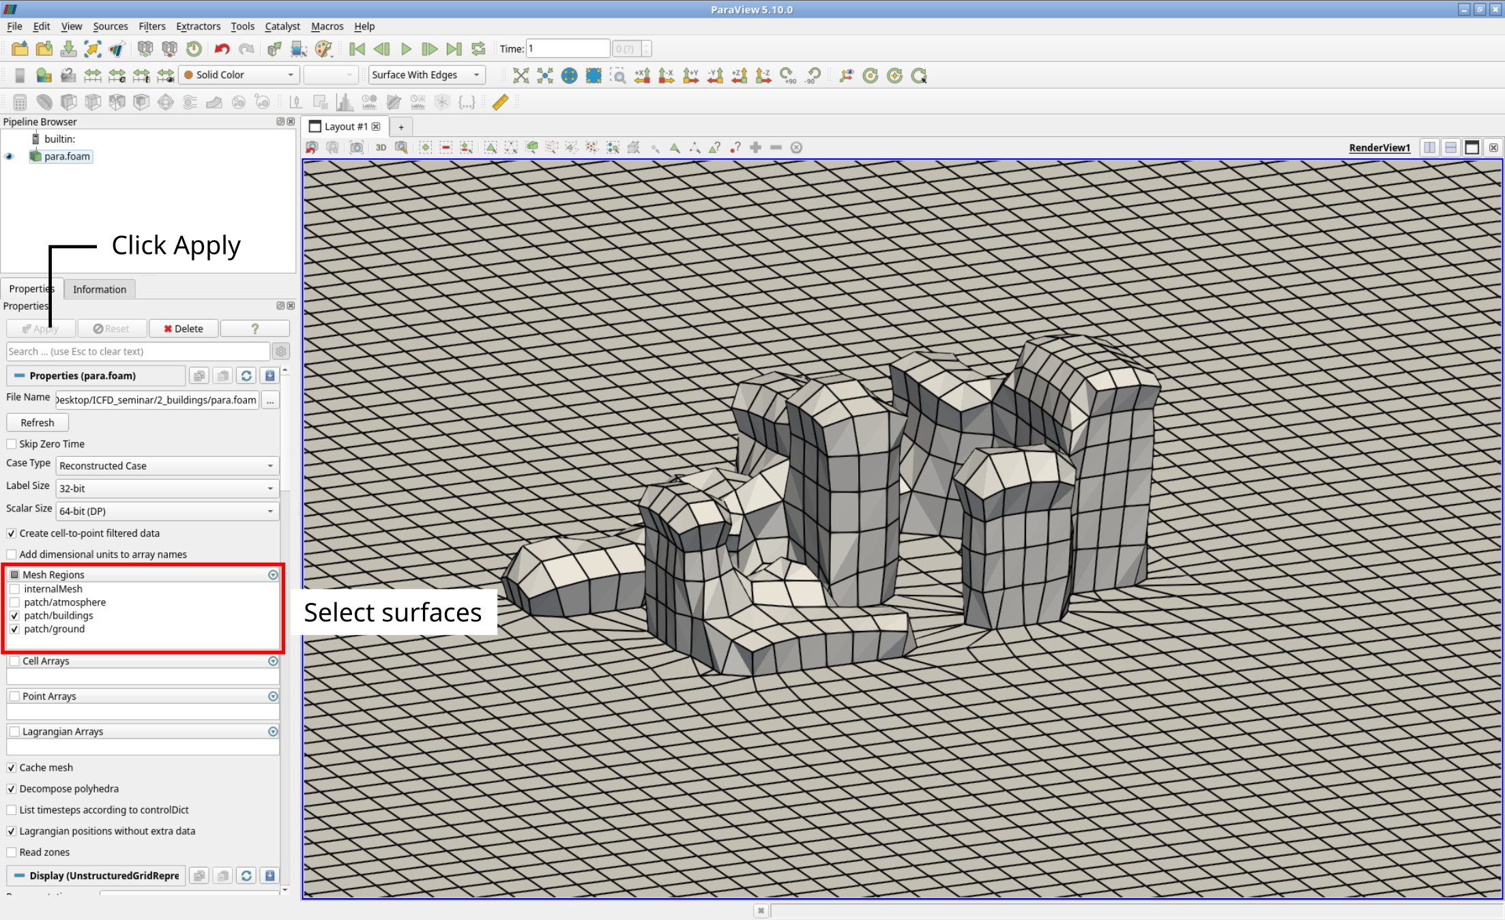The width and height of the screenshot is (1505, 920).
Task: Click the Apply button
Action: [40, 328]
